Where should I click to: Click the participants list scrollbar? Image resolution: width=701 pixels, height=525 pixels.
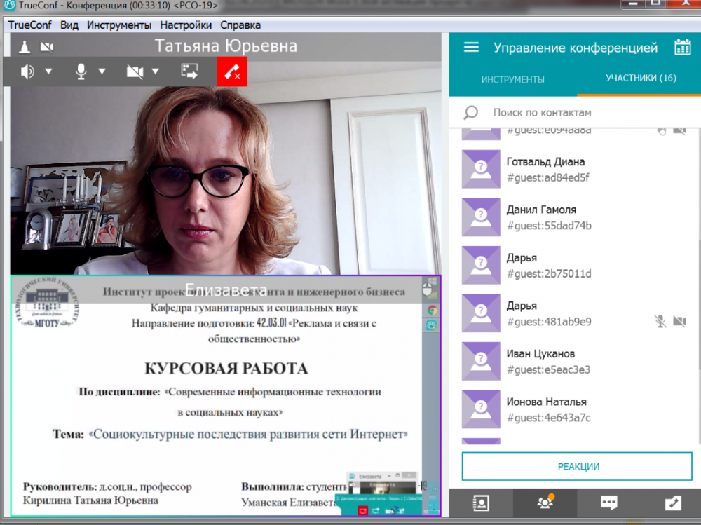point(697,280)
